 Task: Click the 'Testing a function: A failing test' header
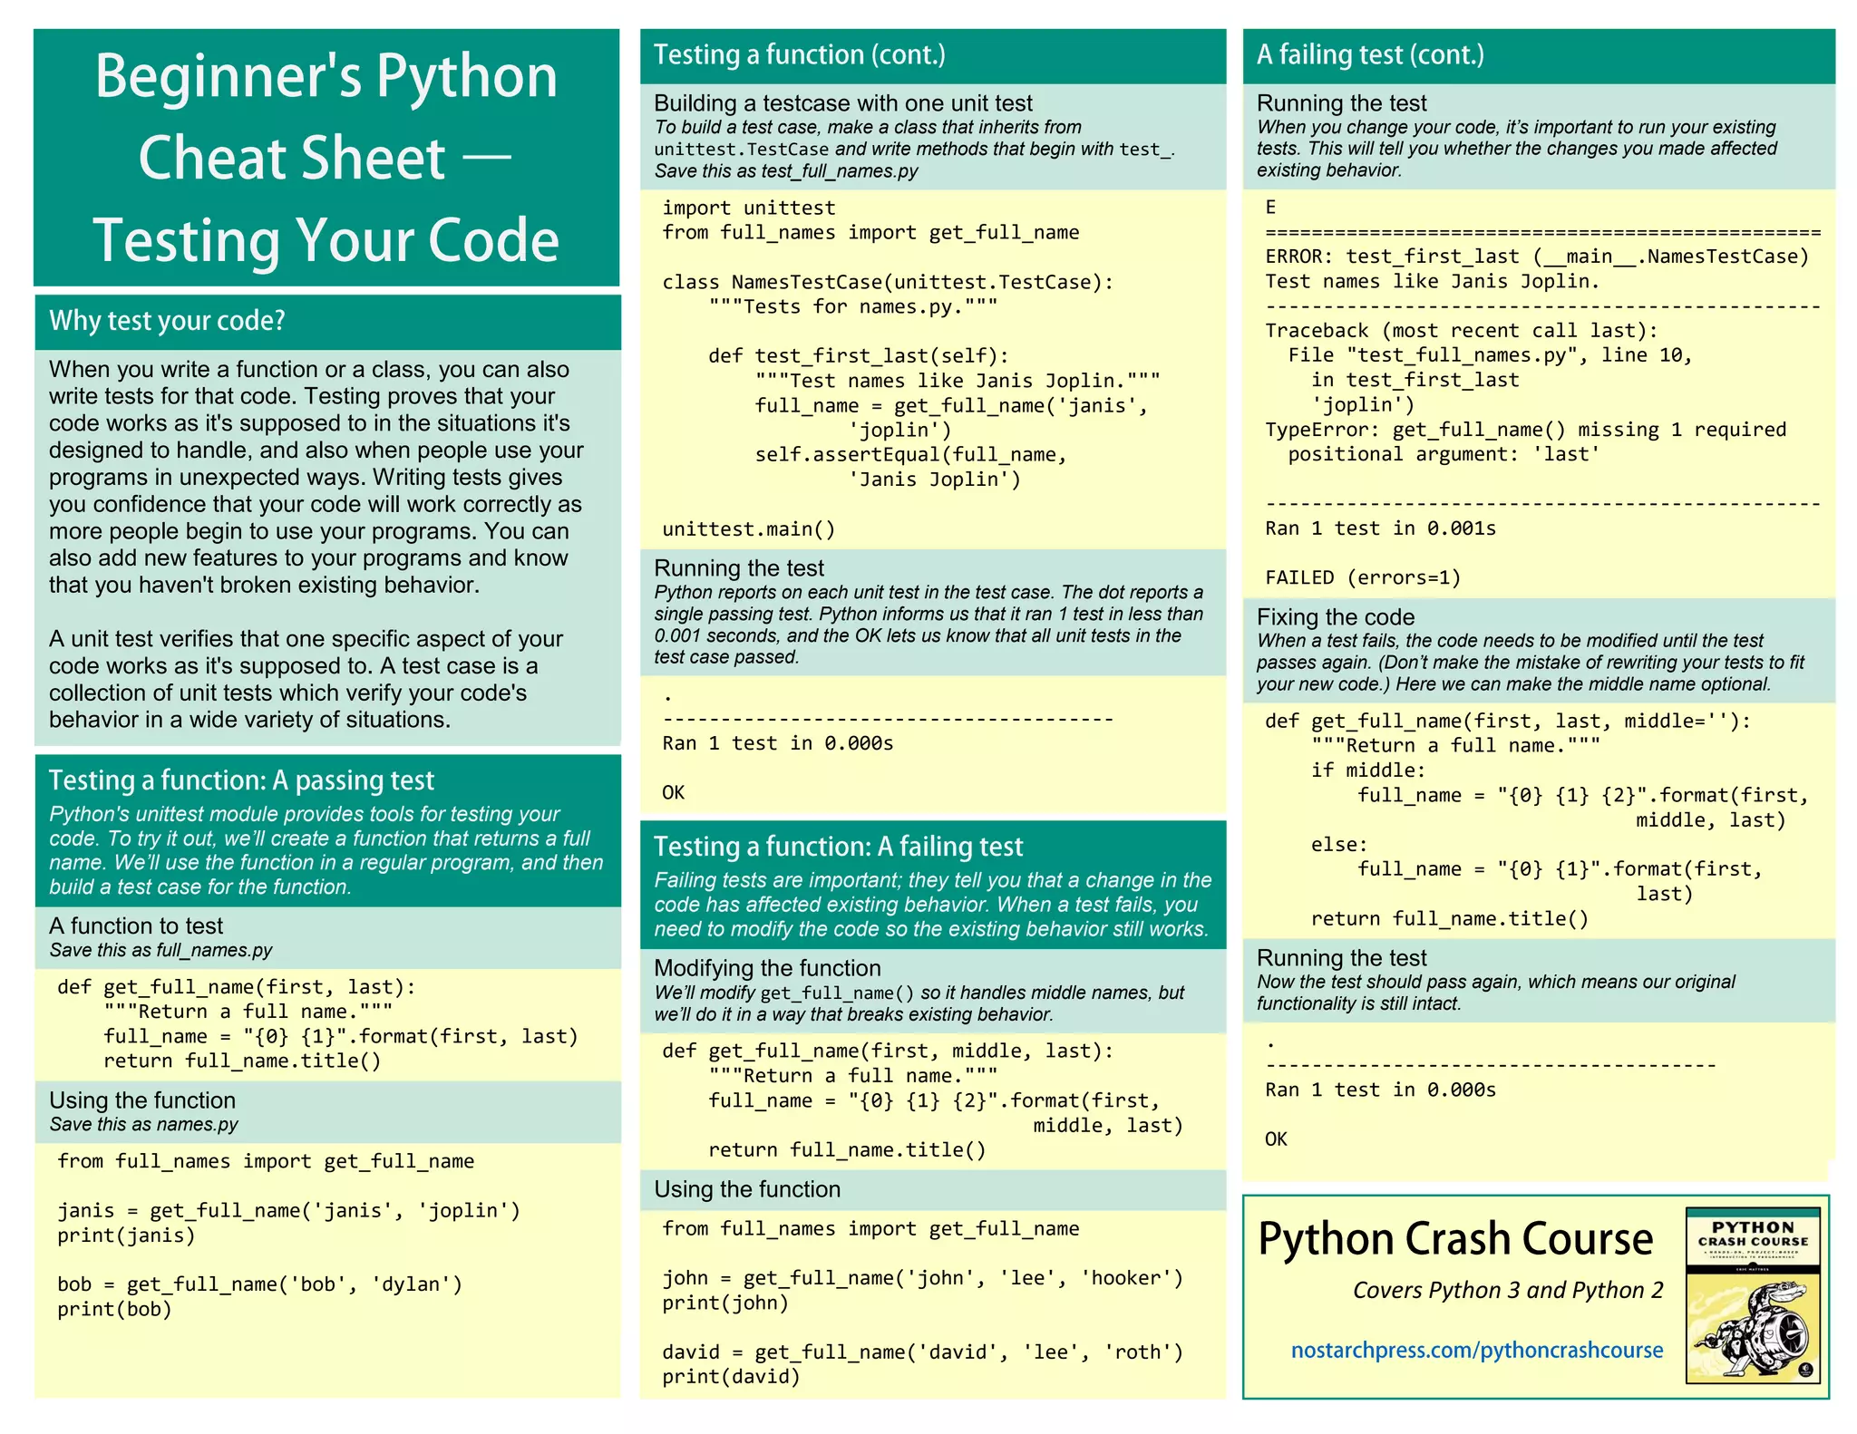tap(838, 847)
